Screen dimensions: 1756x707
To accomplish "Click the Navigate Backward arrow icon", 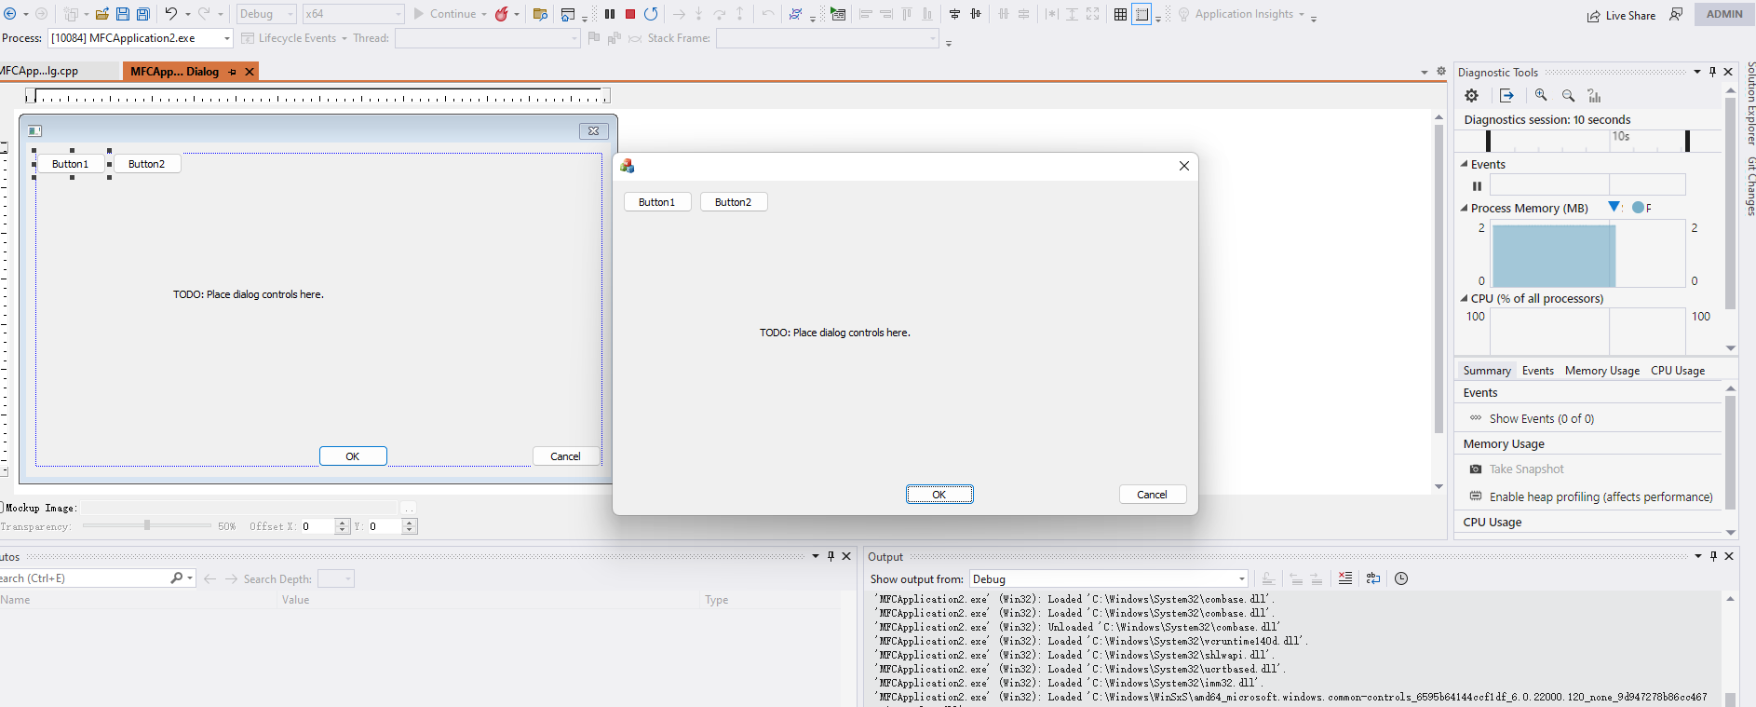I will coord(10,14).
